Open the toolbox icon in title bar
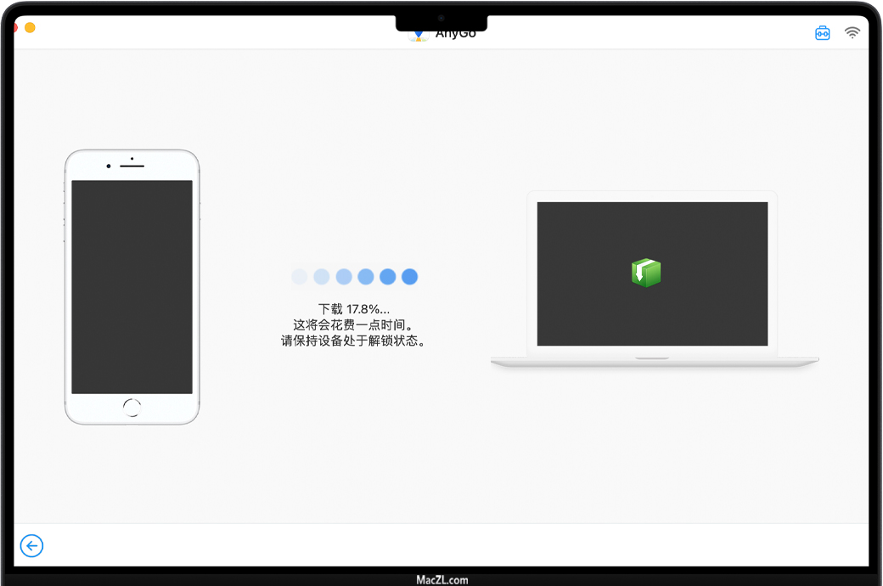 click(822, 33)
